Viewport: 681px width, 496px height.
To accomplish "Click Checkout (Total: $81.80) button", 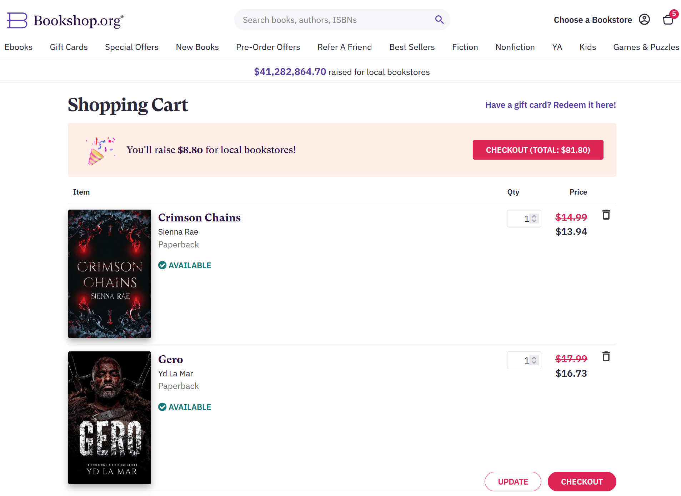I will tap(538, 150).
